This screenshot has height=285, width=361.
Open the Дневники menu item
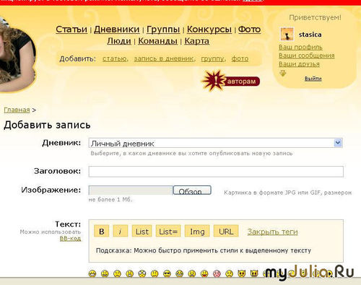coord(117,30)
